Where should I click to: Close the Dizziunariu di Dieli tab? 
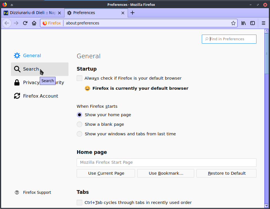click(x=59, y=13)
